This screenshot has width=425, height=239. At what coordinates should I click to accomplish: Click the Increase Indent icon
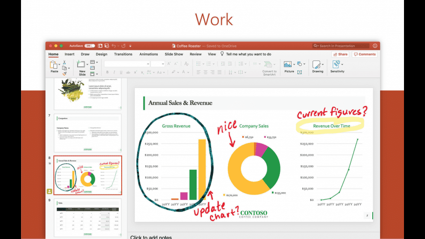[230, 64]
